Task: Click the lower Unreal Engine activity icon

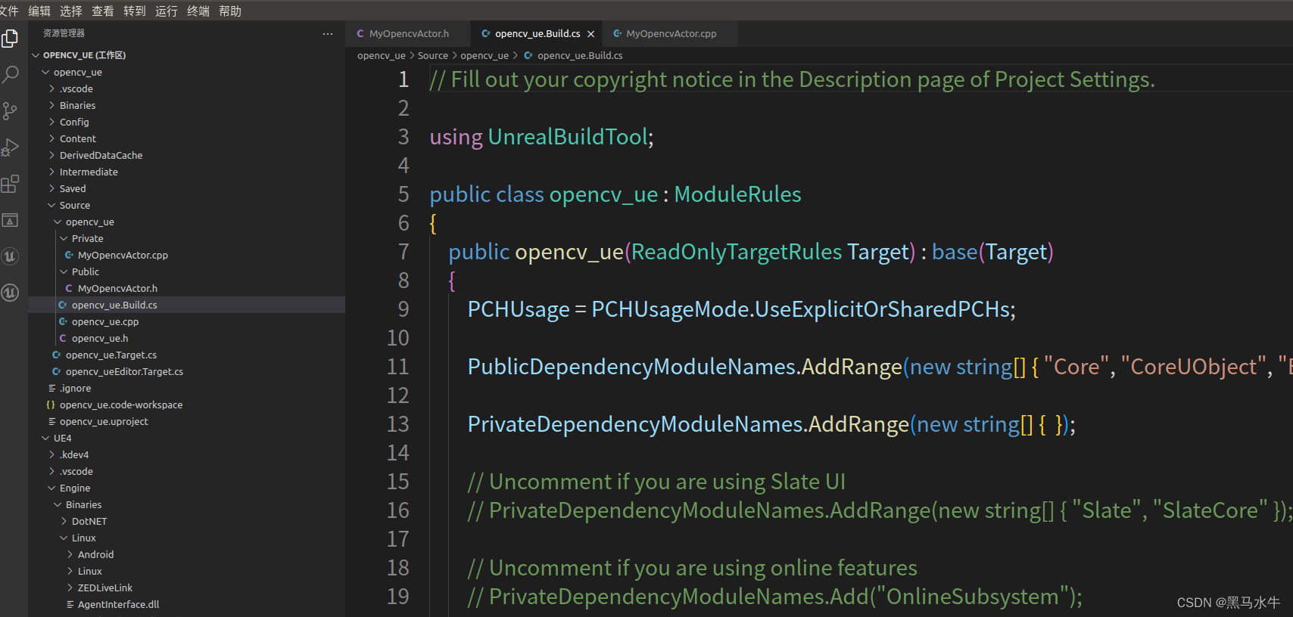Action: pos(10,293)
